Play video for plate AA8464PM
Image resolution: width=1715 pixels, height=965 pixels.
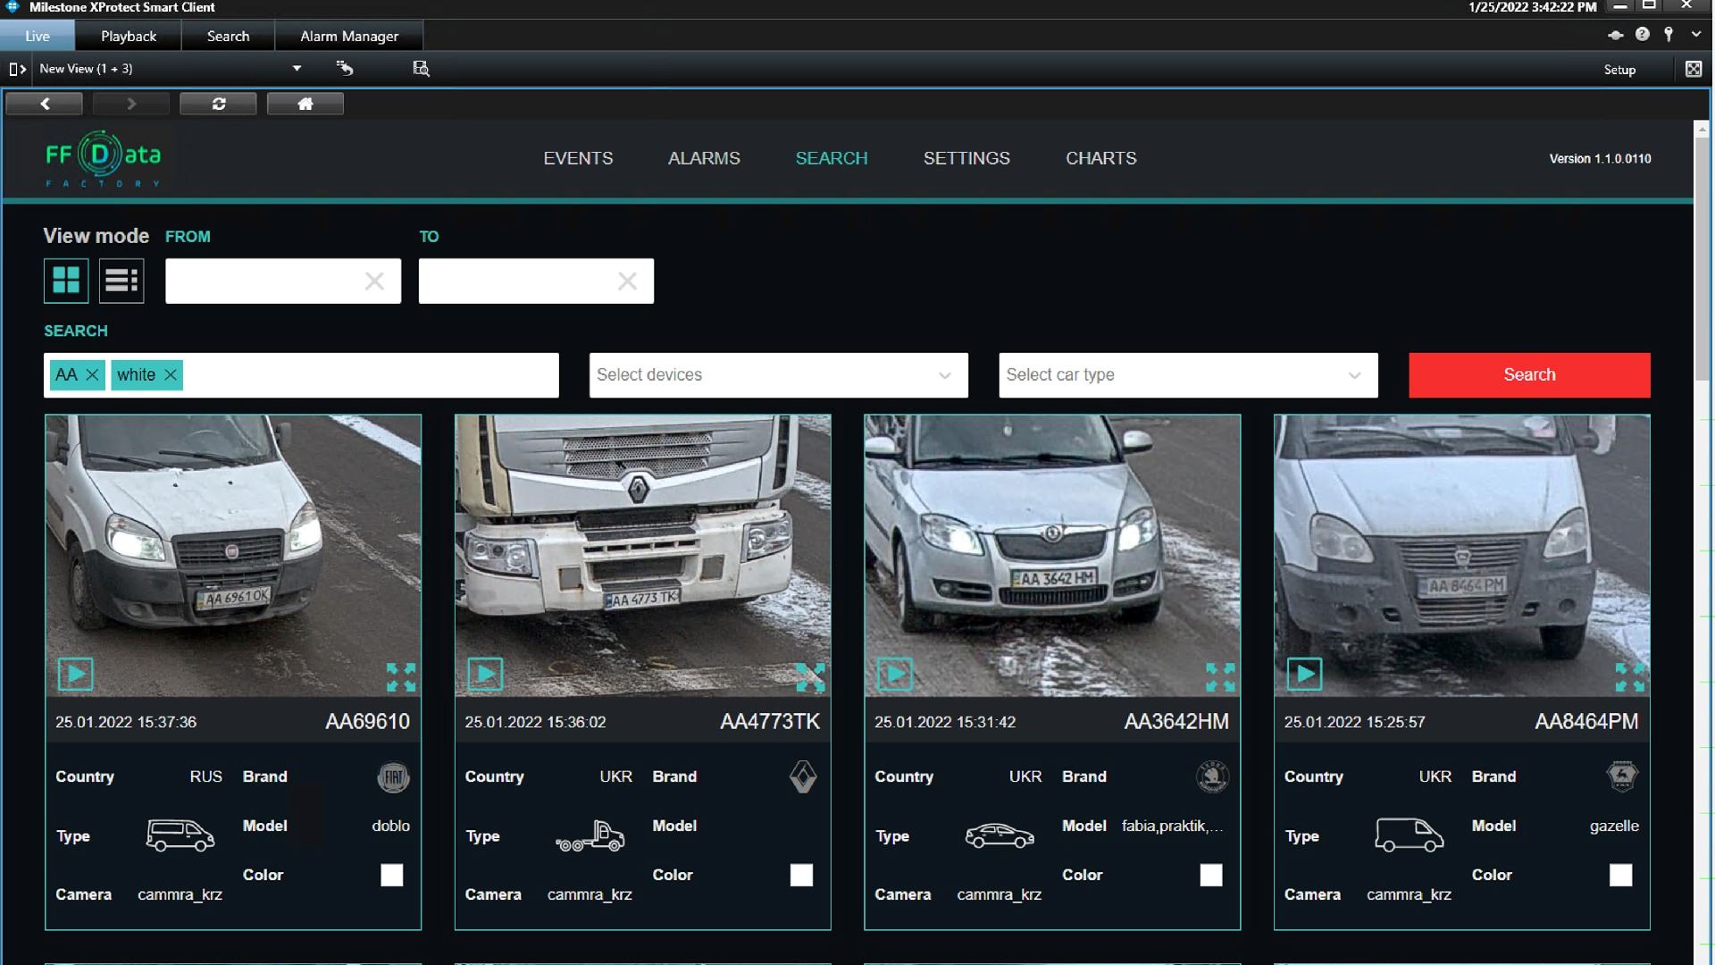point(1304,674)
